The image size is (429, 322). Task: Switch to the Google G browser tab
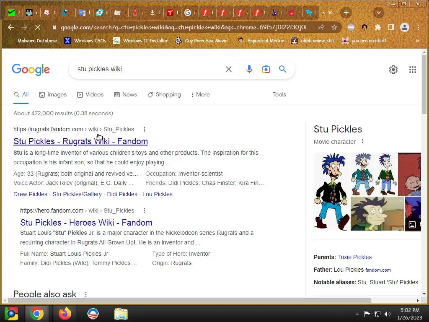click(x=188, y=13)
